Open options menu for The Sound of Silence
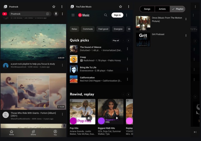 pyautogui.click(x=127, y=49)
